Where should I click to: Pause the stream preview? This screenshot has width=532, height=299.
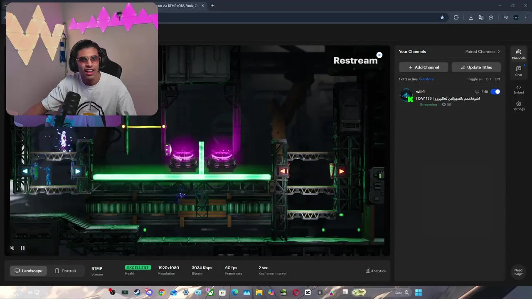coord(23,248)
